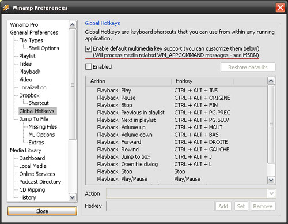The height and width of the screenshot is (224, 288).
Task: Select the "Playback: Play" hotkey row
Action: pos(177,91)
